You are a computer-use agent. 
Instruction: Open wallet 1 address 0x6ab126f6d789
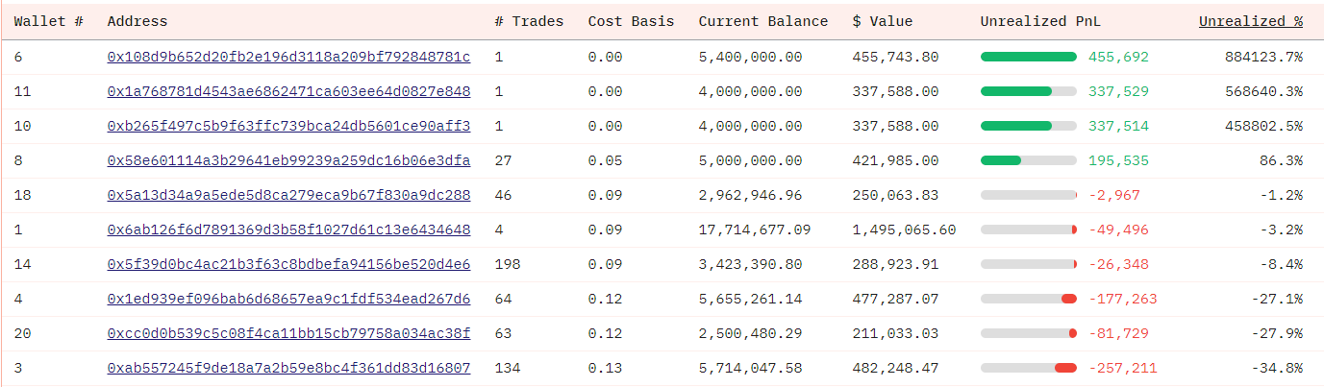pos(288,230)
